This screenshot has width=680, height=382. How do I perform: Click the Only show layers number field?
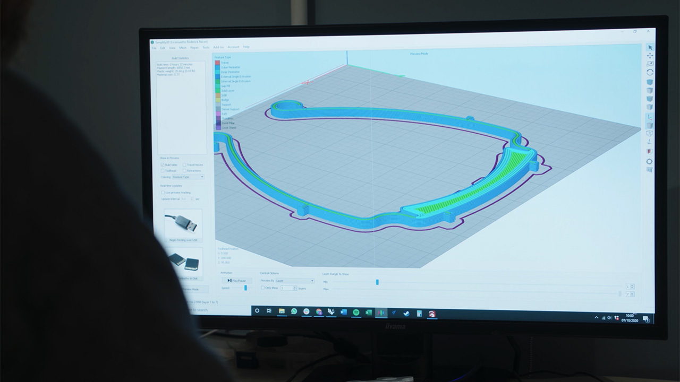point(288,288)
